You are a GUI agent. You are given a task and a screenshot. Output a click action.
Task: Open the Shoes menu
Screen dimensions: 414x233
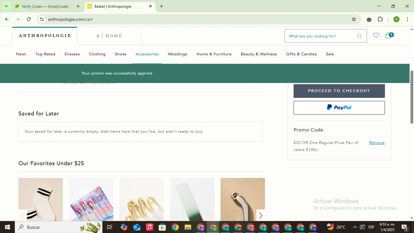pos(121,54)
